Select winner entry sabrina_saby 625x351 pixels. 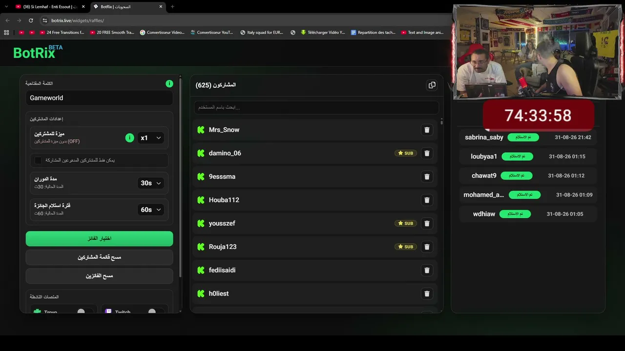[x=528, y=137]
